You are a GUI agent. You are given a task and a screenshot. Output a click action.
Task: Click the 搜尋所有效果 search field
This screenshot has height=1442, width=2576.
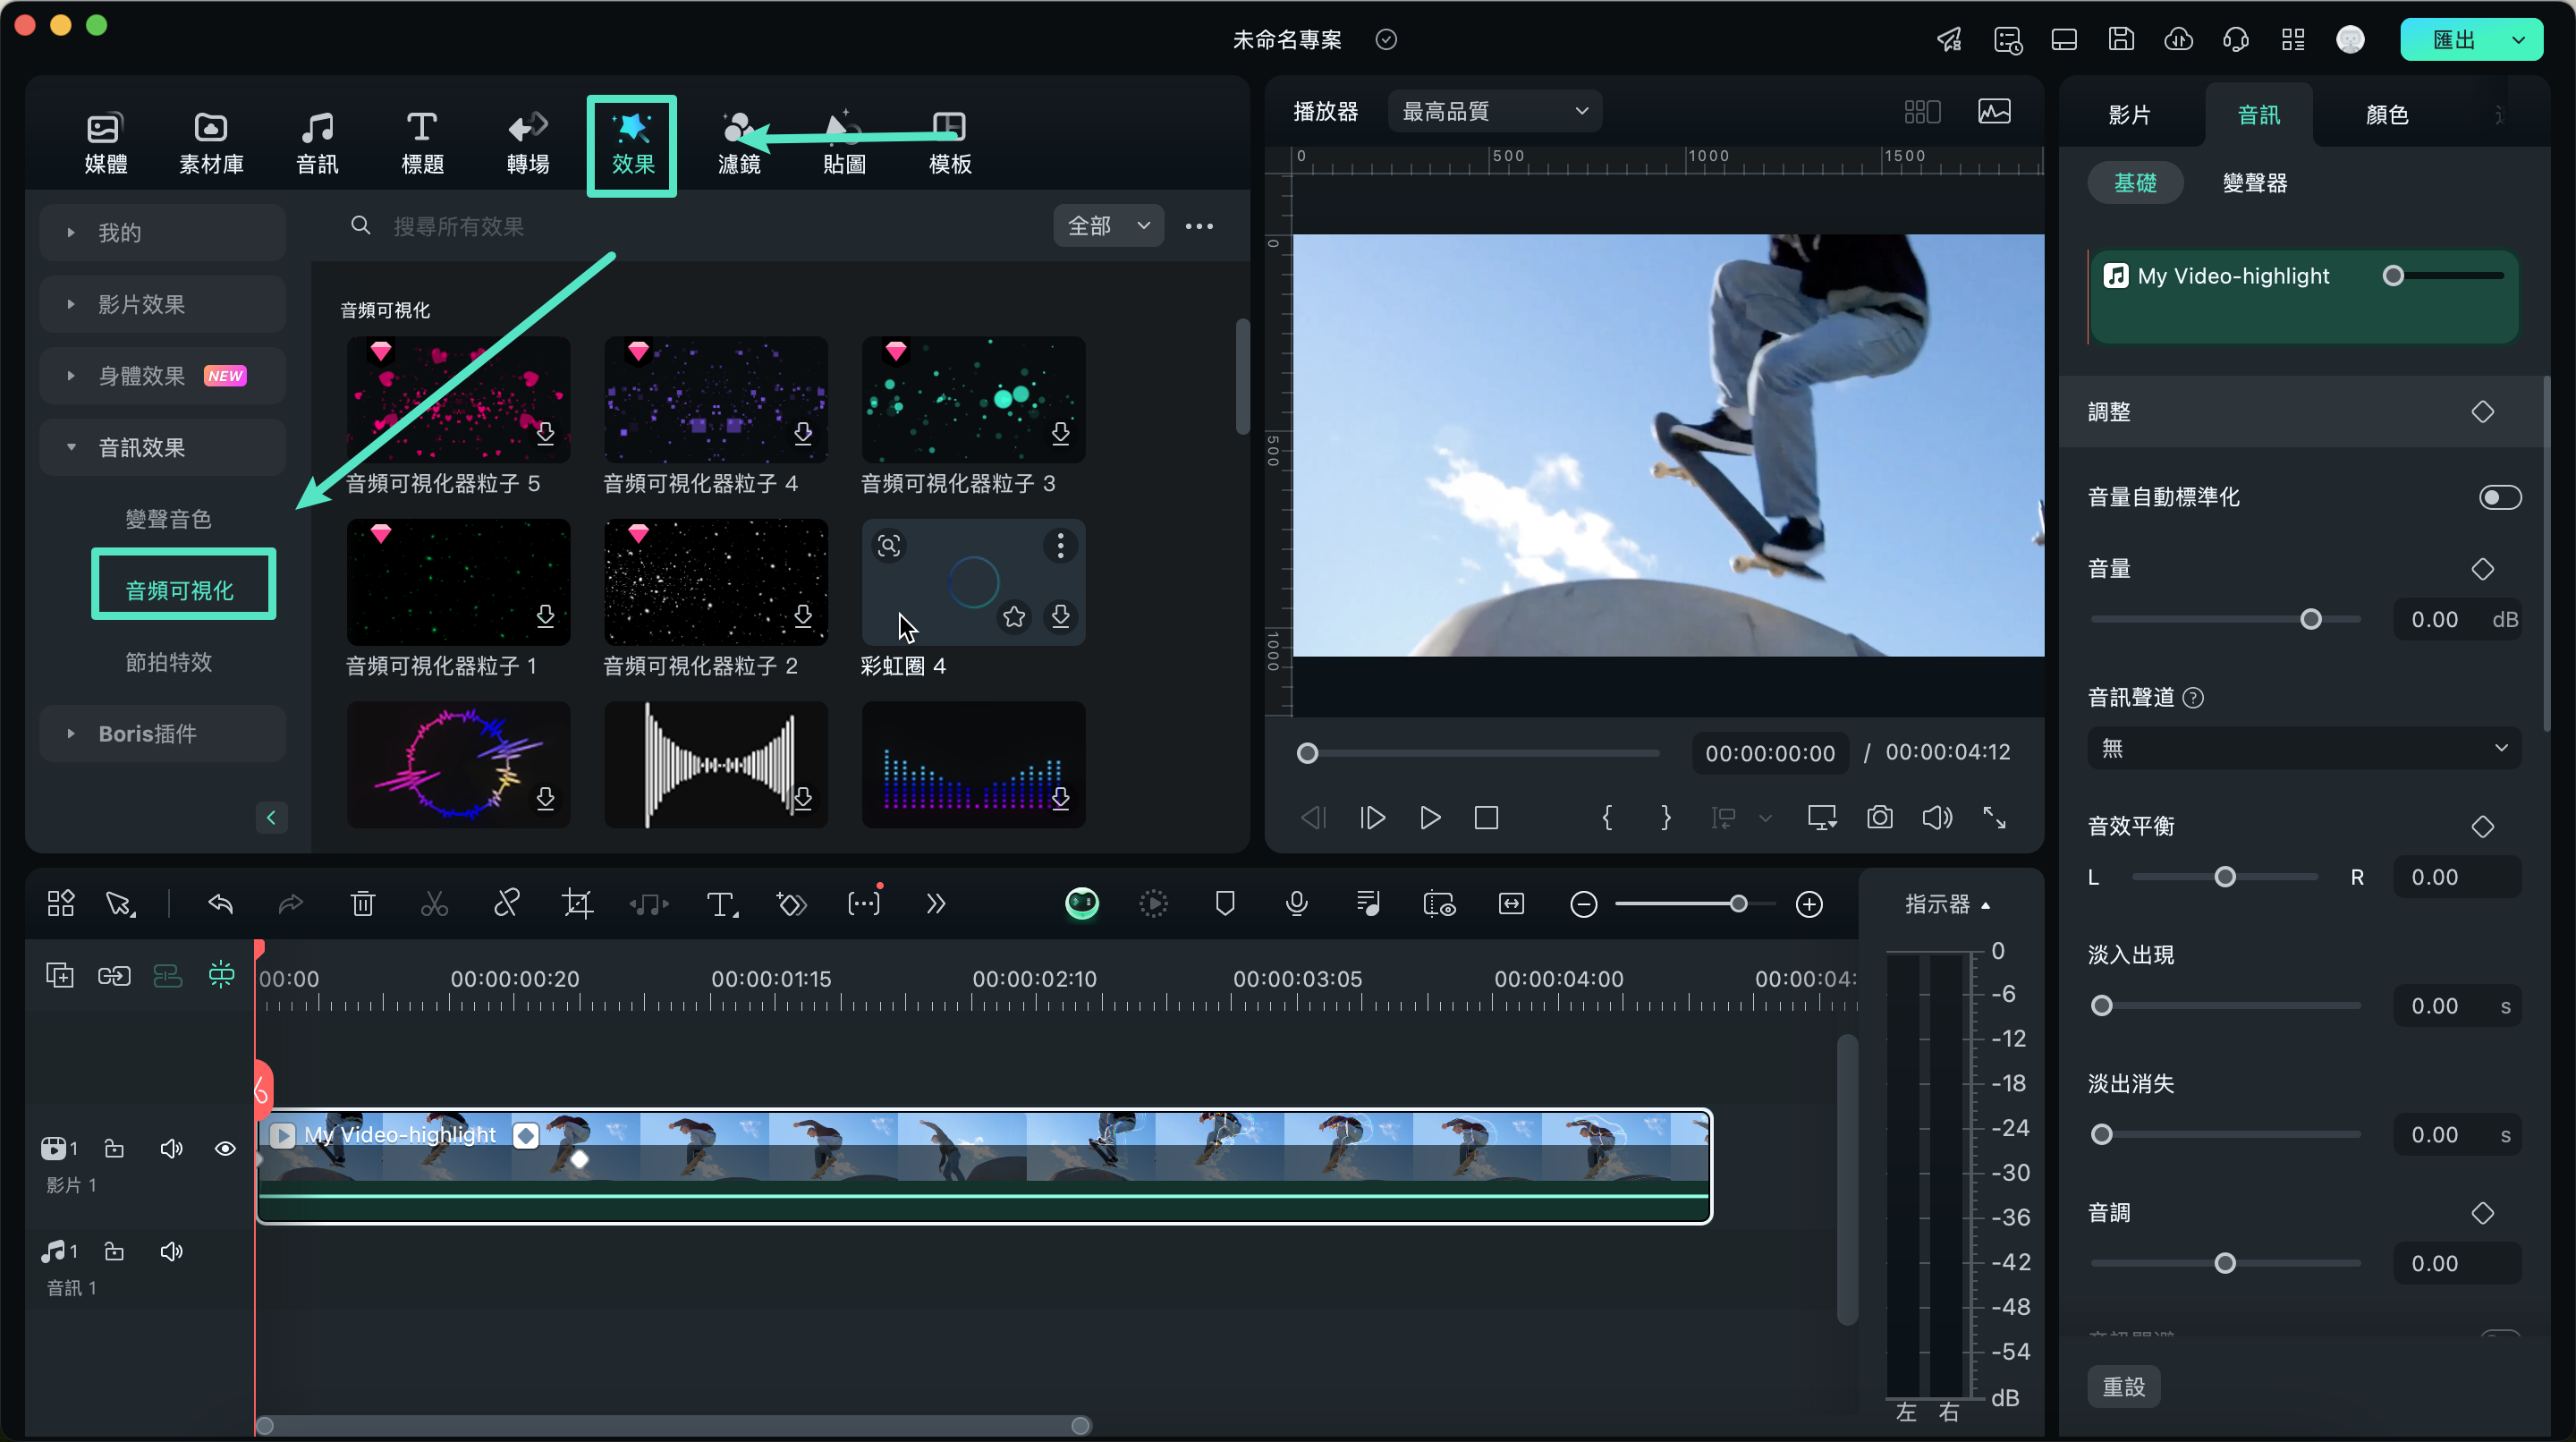[690, 226]
